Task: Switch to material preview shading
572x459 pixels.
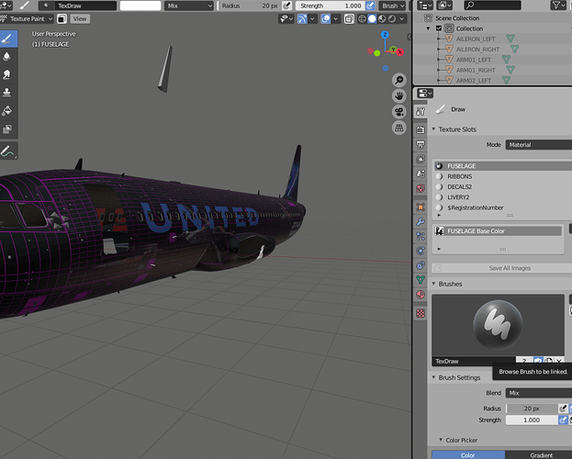Action: 382,18
